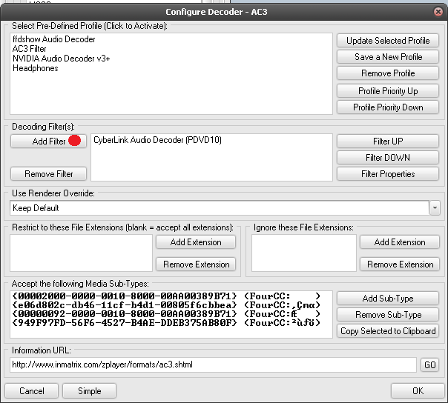Select CyberLink Audio Decoder (PDVD10) filter
The image size is (448, 403).
[x=157, y=140]
